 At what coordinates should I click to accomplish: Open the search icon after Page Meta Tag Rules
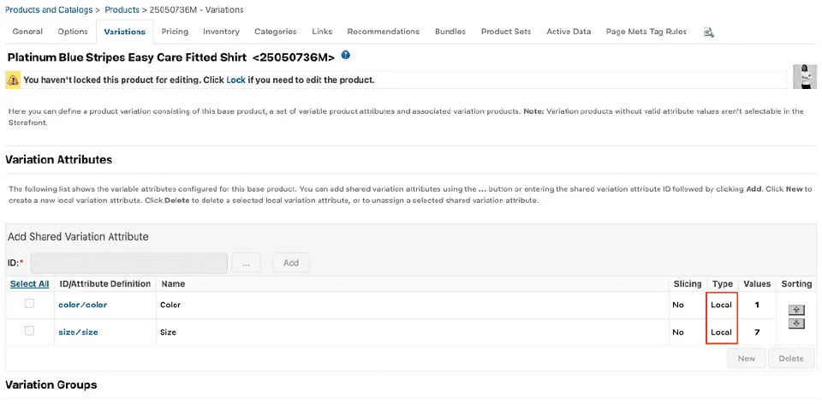pos(709,32)
